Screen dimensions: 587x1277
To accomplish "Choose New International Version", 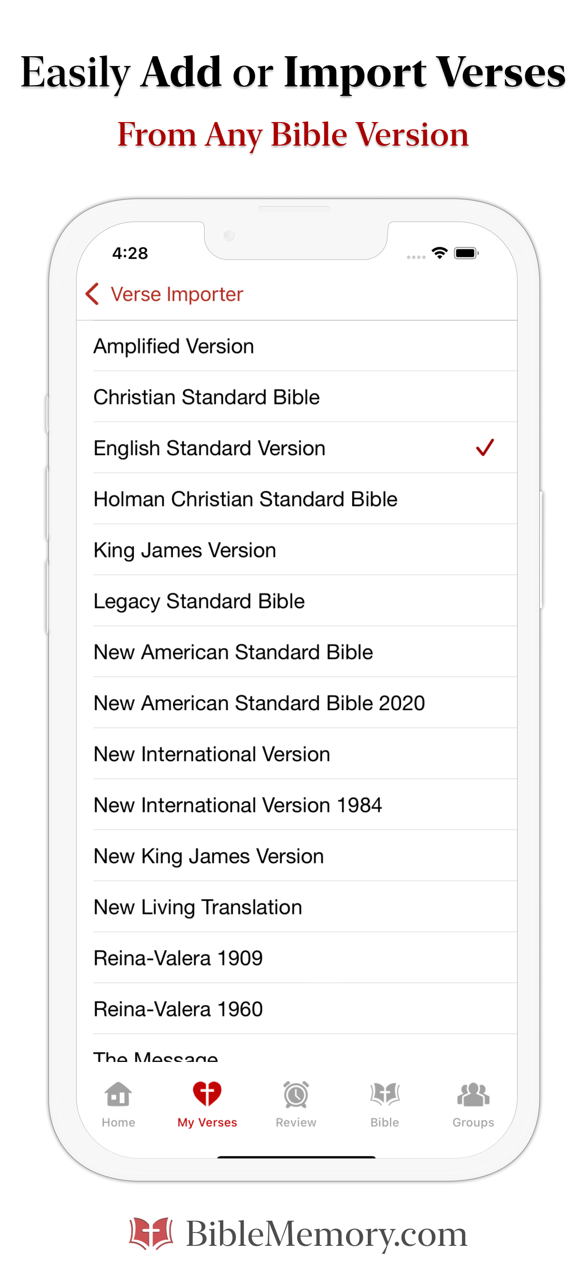I will [212, 754].
